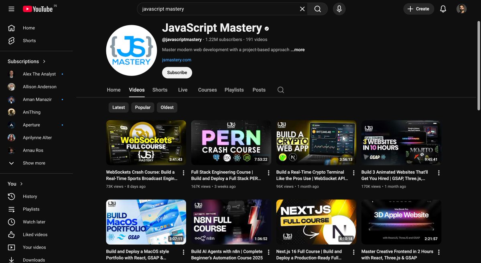Select the Shorts icon in the sidebar
Viewport: 481px width, 263px height.
(12, 40)
